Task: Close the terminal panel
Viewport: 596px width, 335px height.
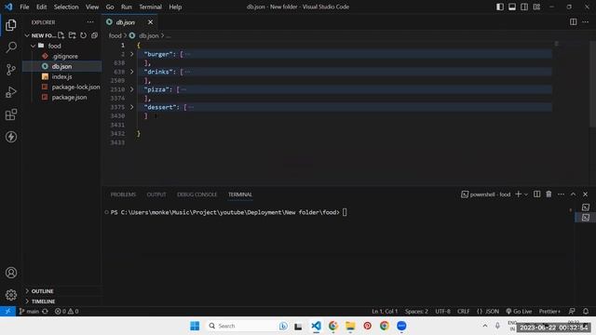Action: click(586, 194)
